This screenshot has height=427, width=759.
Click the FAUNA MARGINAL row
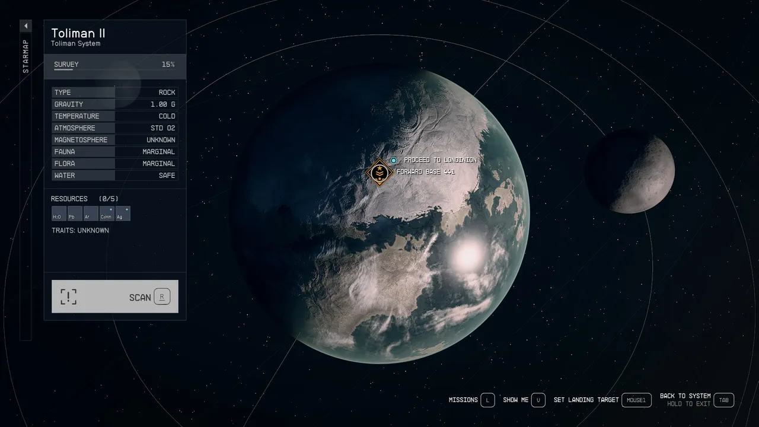[x=114, y=152]
